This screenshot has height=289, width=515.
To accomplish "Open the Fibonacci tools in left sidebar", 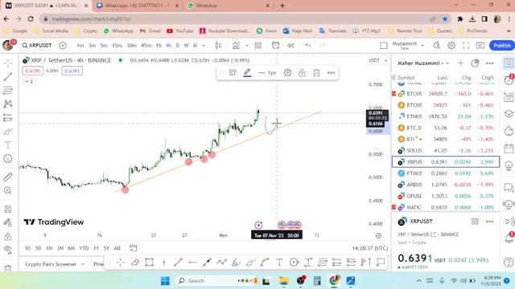I will (x=8, y=90).
